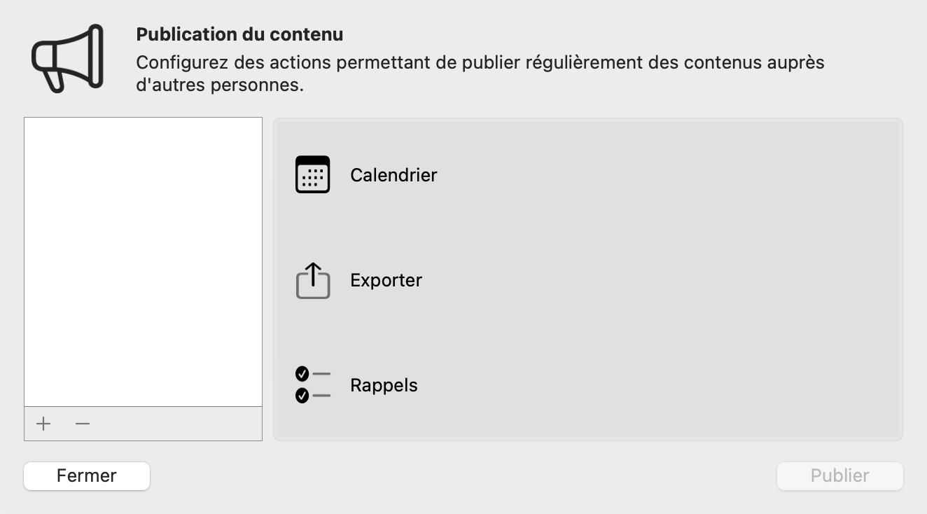Click the top checkmark circle in Rappels icon

pos(302,373)
